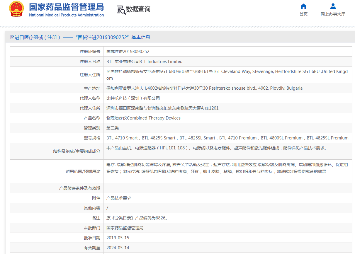The image size is (355, 254).
Task: Click the 备注 label
Action: coord(96,218)
